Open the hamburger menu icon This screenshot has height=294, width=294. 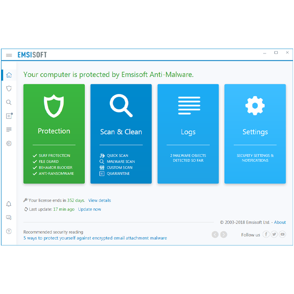(x=9, y=55)
